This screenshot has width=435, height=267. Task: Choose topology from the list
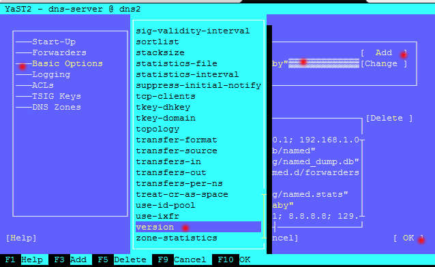[x=198, y=129]
